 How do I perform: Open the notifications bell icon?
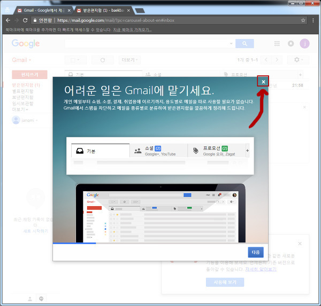pyautogui.click(x=291, y=44)
